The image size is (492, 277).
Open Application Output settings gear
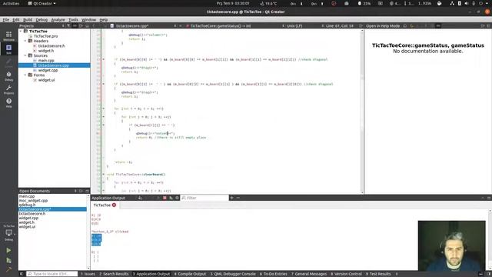pyautogui.click(x=177, y=198)
